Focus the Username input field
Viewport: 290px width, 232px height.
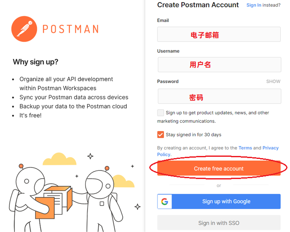(219, 65)
